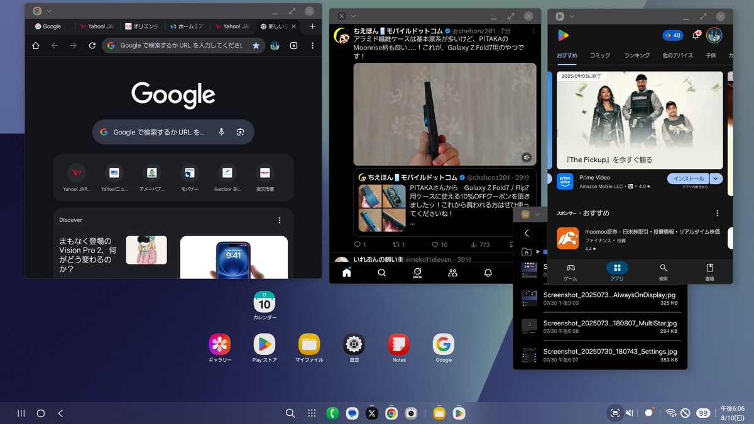
Task: Launch Phone app from taskbar
Action: click(x=332, y=413)
